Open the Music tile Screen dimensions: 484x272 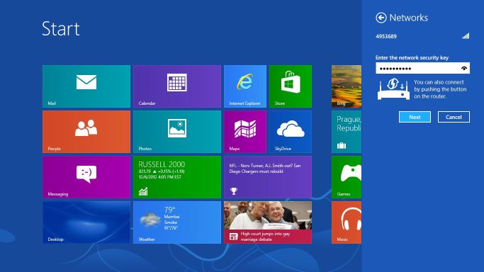pos(347,222)
